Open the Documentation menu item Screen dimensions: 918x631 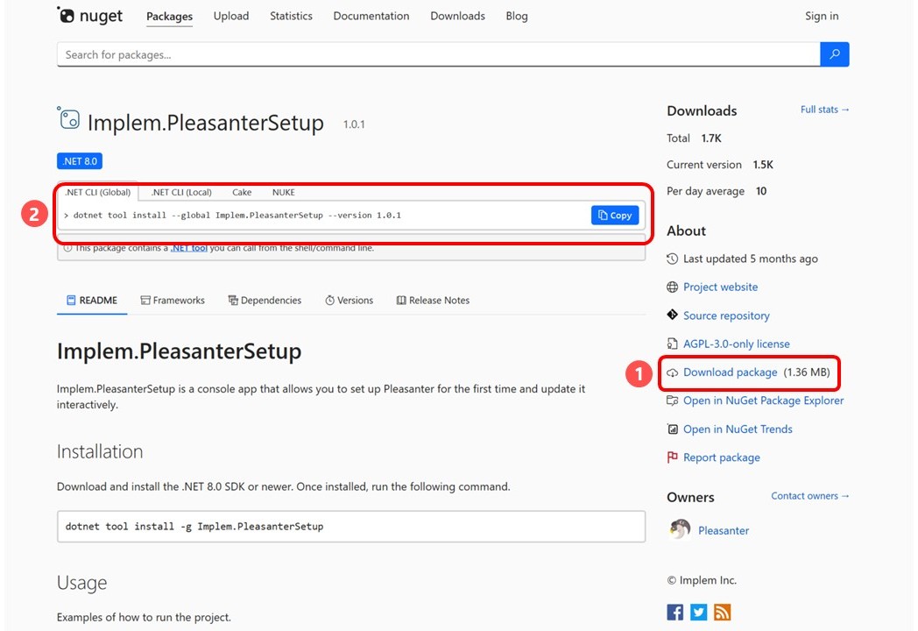pyautogui.click(x=371, y=16)
